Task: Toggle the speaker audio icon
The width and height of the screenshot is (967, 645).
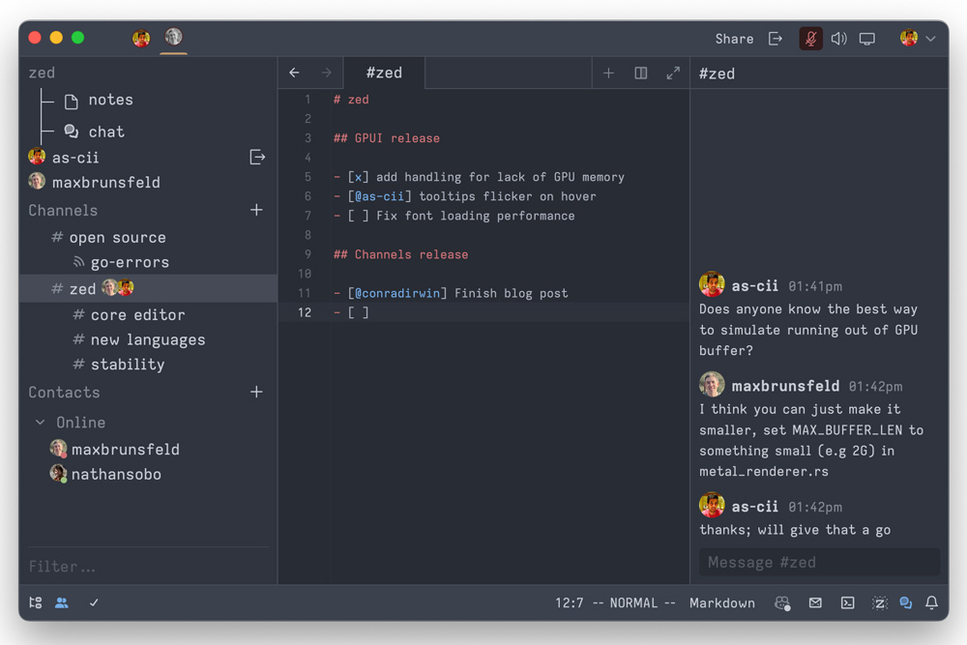Action: pyautogui.click(x=838, y=39)
